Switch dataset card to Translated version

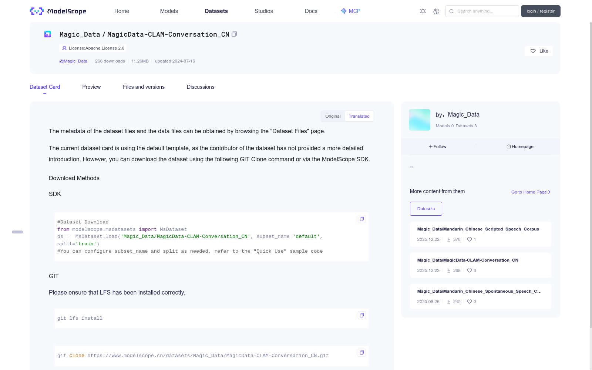(x=359, y=116)
